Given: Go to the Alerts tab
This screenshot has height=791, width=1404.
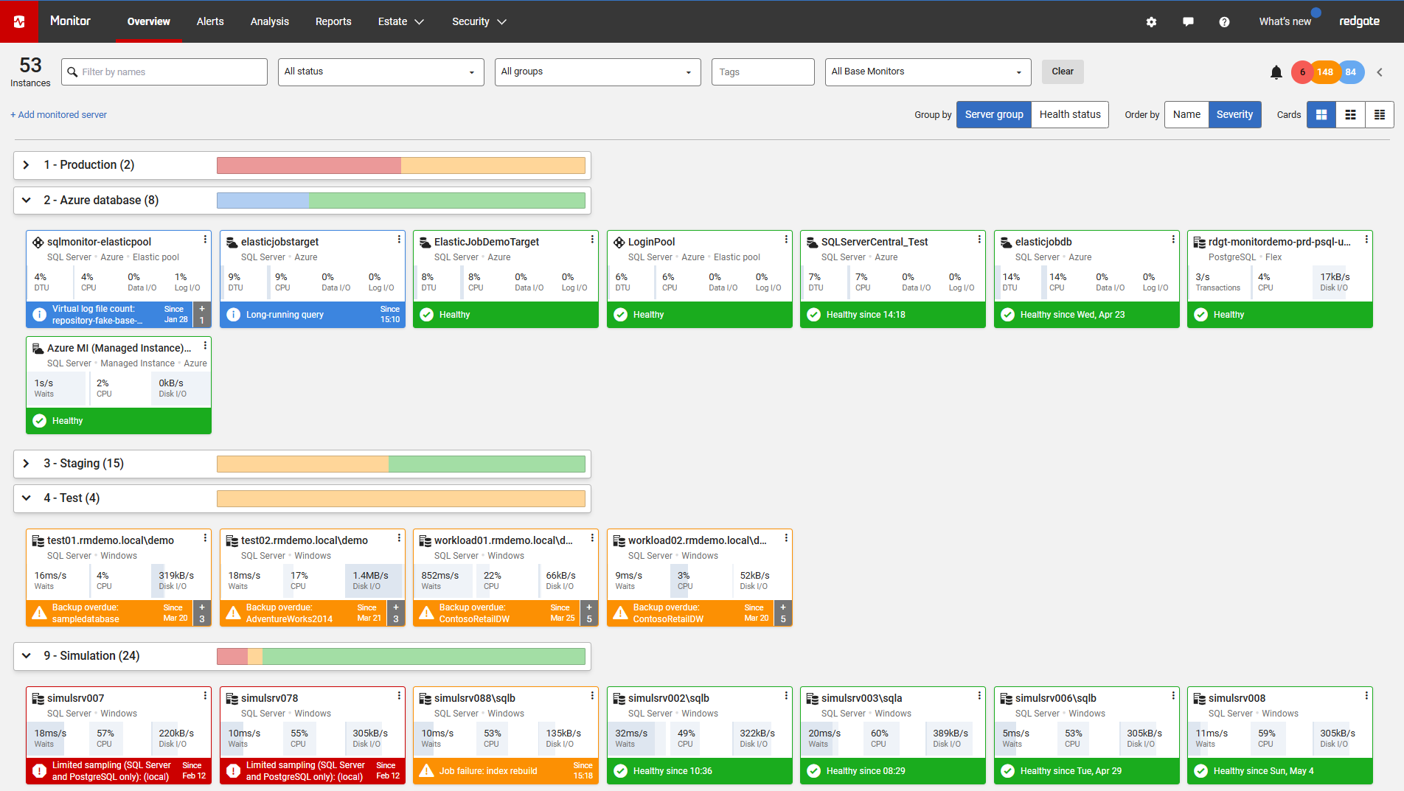Looking at the screenshot, I should pos(210,22).
